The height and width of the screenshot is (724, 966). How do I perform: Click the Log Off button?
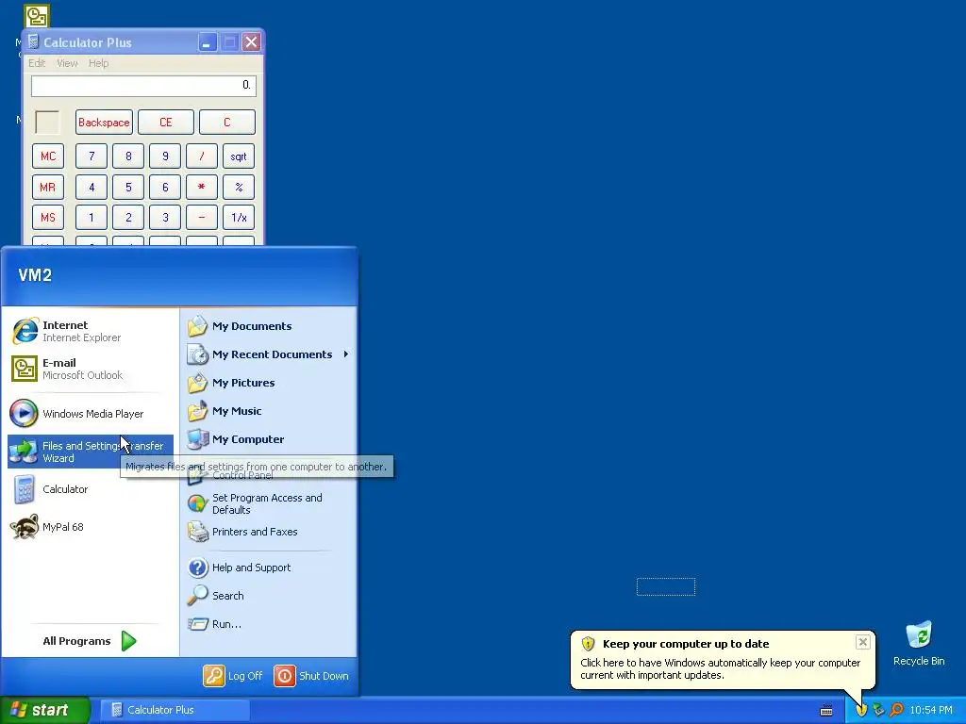pyautogui.click(x=233, y=676)
